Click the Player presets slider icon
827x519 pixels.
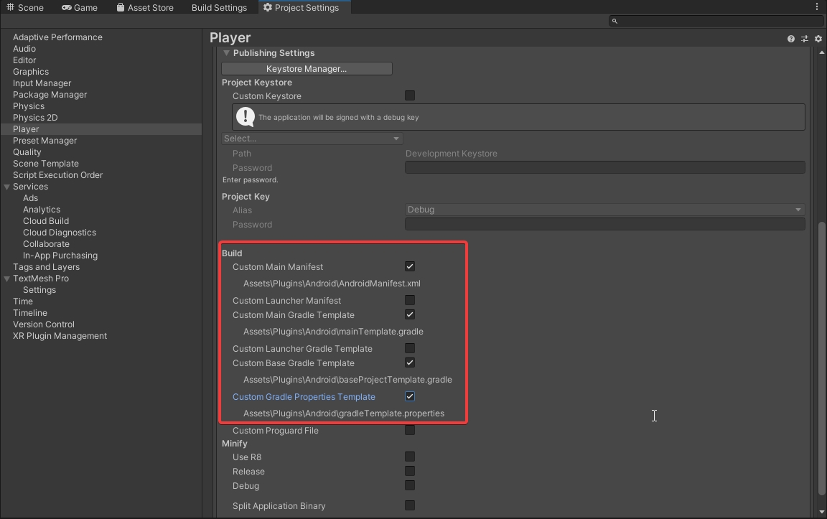[804, 39]
